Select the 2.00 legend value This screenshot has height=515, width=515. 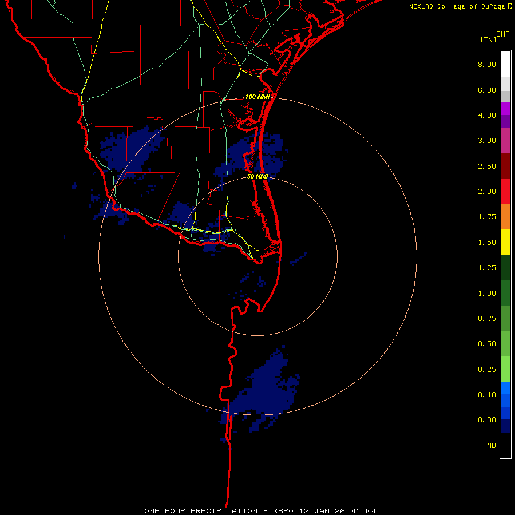point(487,192)
